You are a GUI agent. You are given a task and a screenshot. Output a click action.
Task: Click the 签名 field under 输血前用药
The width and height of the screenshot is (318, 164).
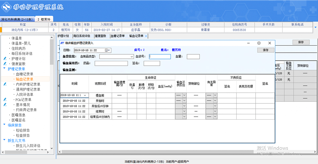point(152,63)
